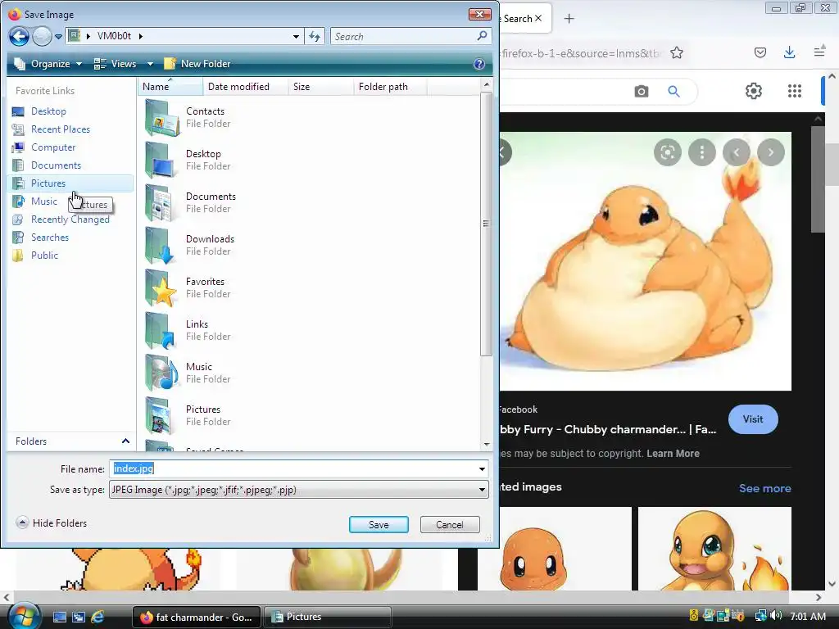Open Firefox Downloads panel

click(x=789, y=52)
